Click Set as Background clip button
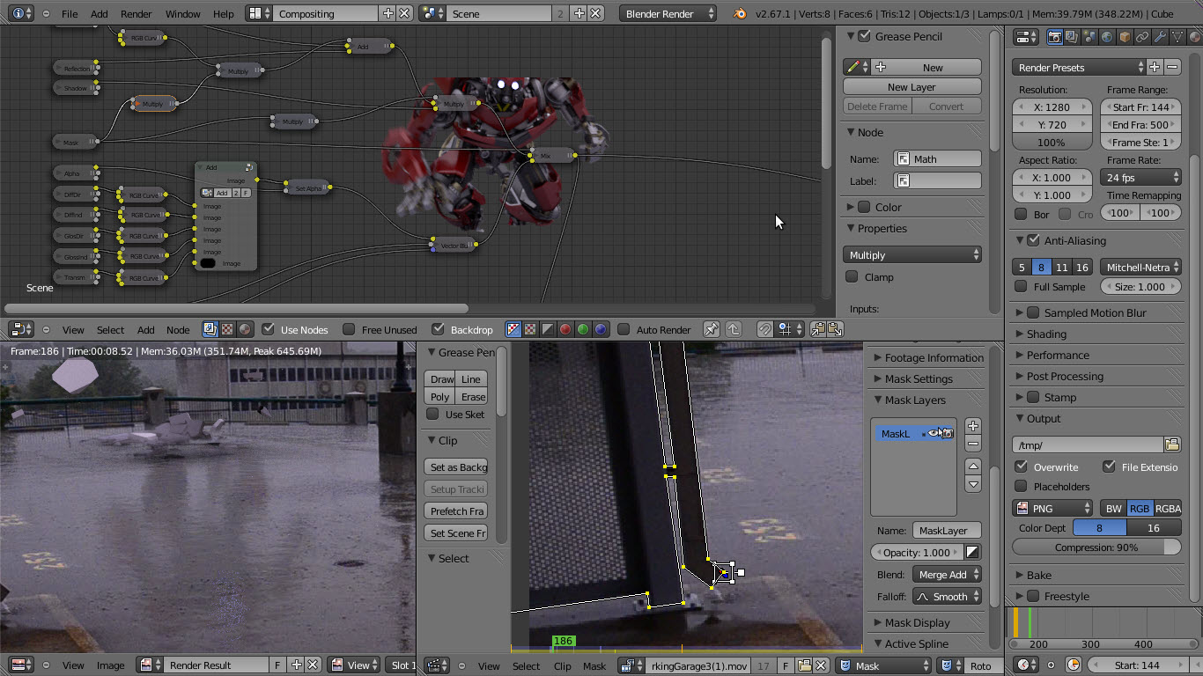The image size is (1203, 676). 457,467
